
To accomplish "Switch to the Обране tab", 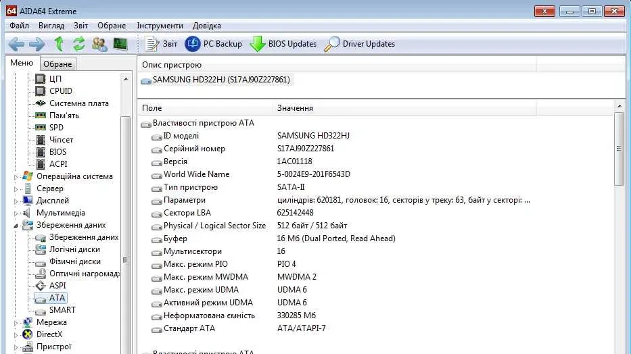I will [57, 64].
